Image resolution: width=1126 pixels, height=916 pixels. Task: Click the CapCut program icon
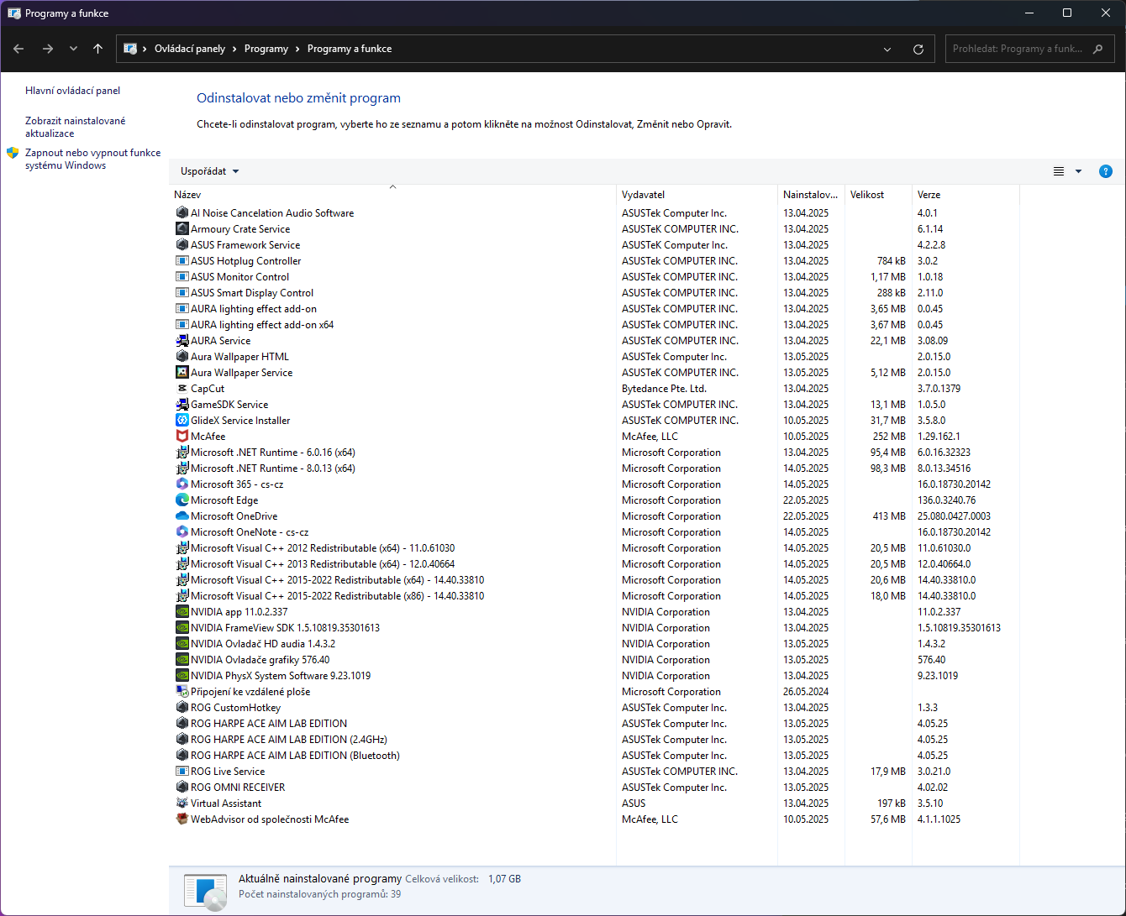click(182, 389)
